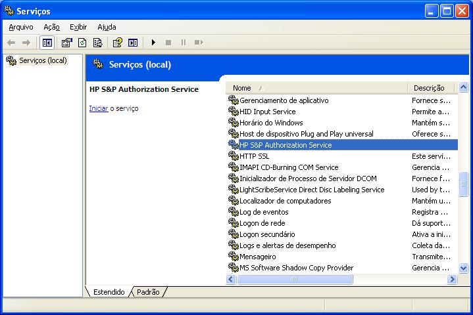473x315 pixels.
Task: Sort list by the Nome column header
Action: pos(316,88)
